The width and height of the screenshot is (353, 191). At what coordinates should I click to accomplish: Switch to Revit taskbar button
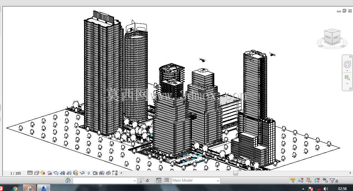pos(43,188)
